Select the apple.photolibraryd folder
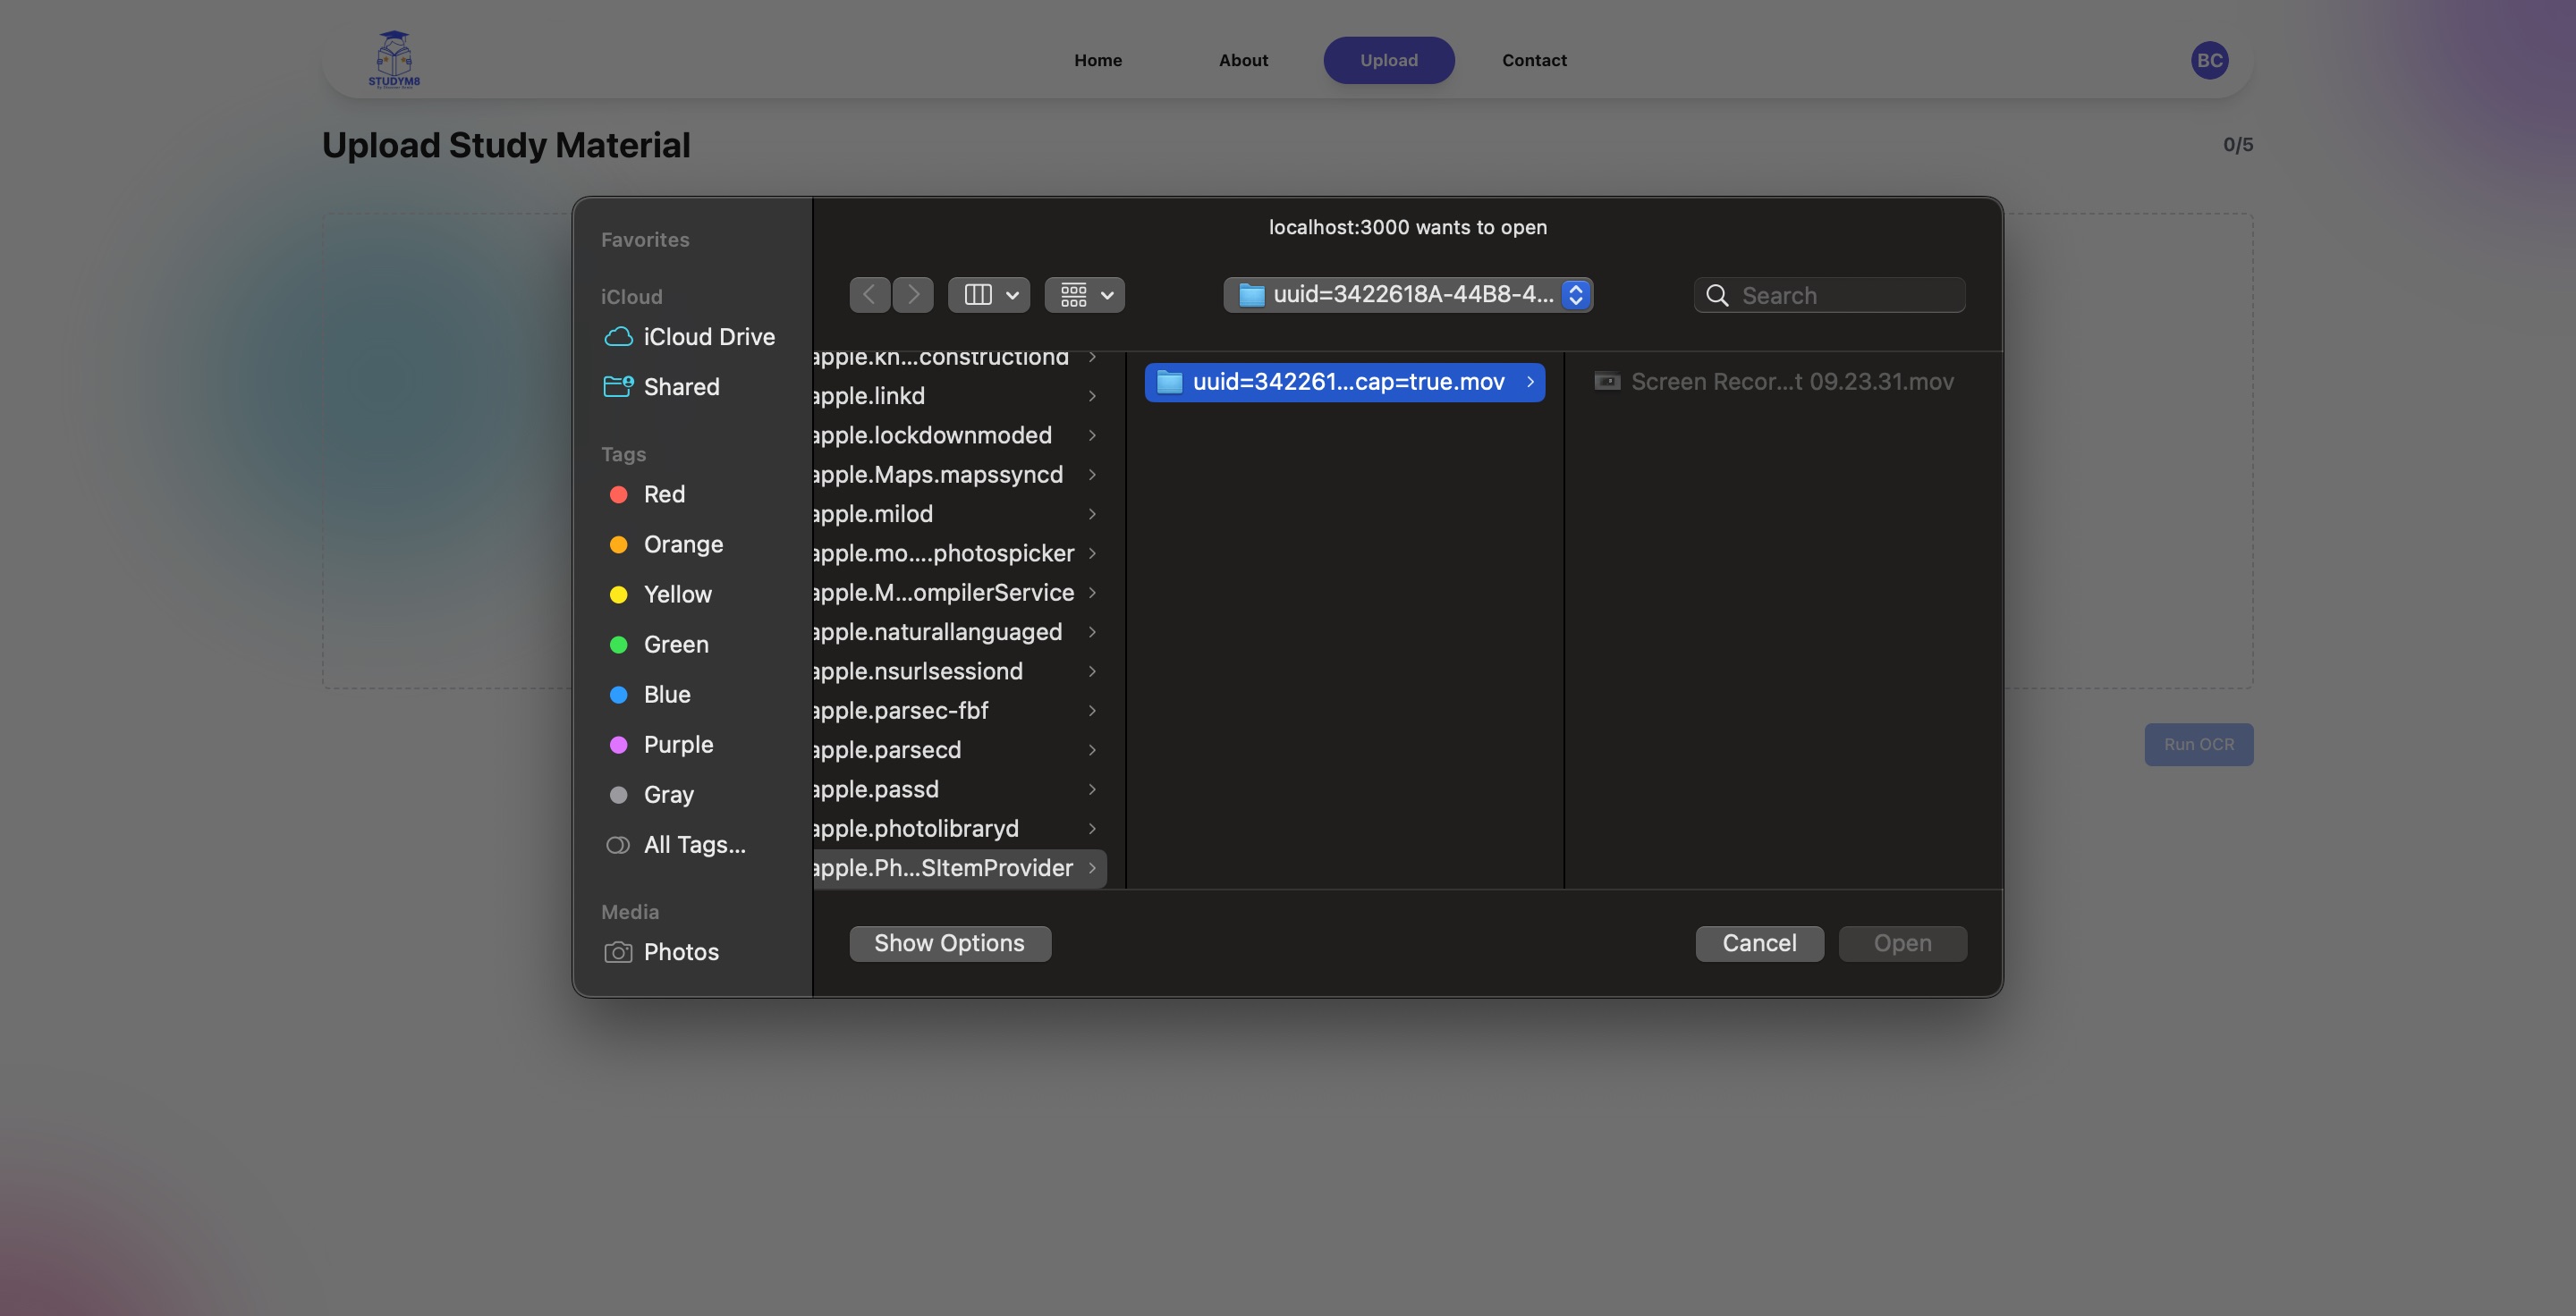Viewport: 2576px width, 1316px height. (959, 829)
